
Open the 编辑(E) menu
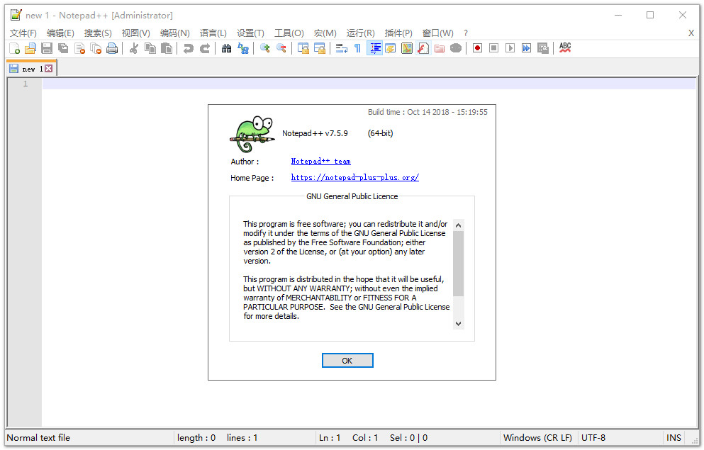pos(60,33)
